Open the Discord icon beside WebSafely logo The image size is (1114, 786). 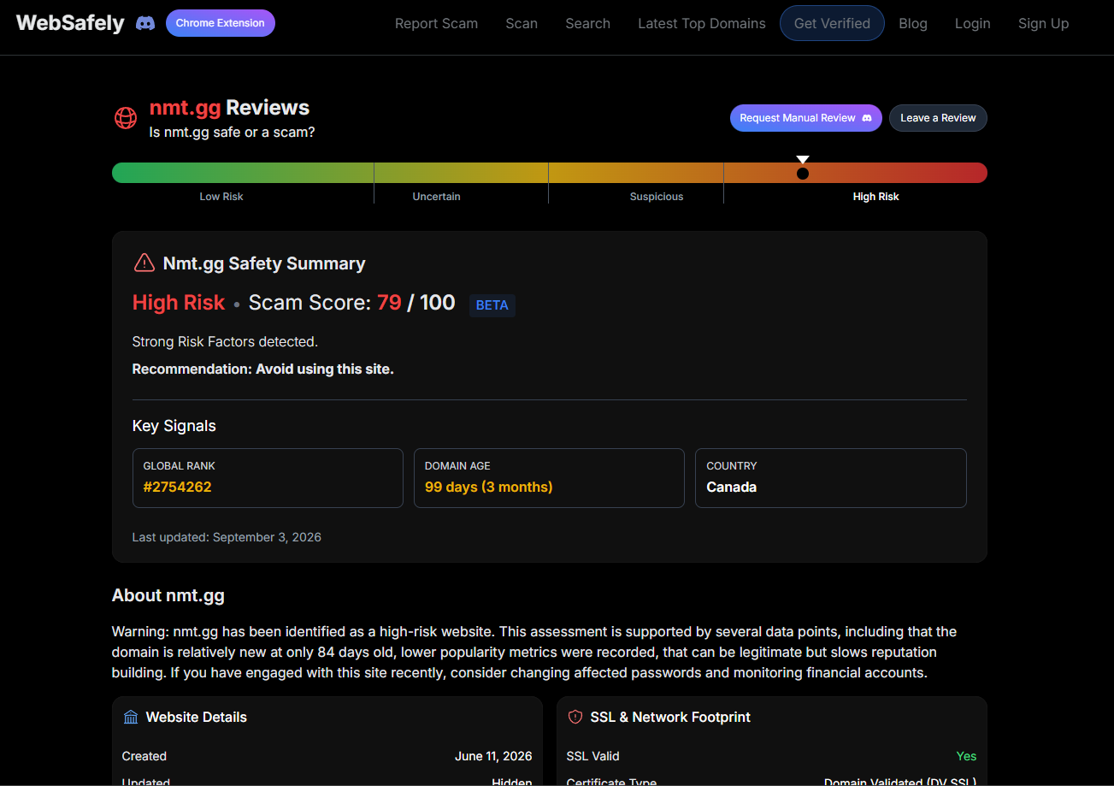(145, 23)
